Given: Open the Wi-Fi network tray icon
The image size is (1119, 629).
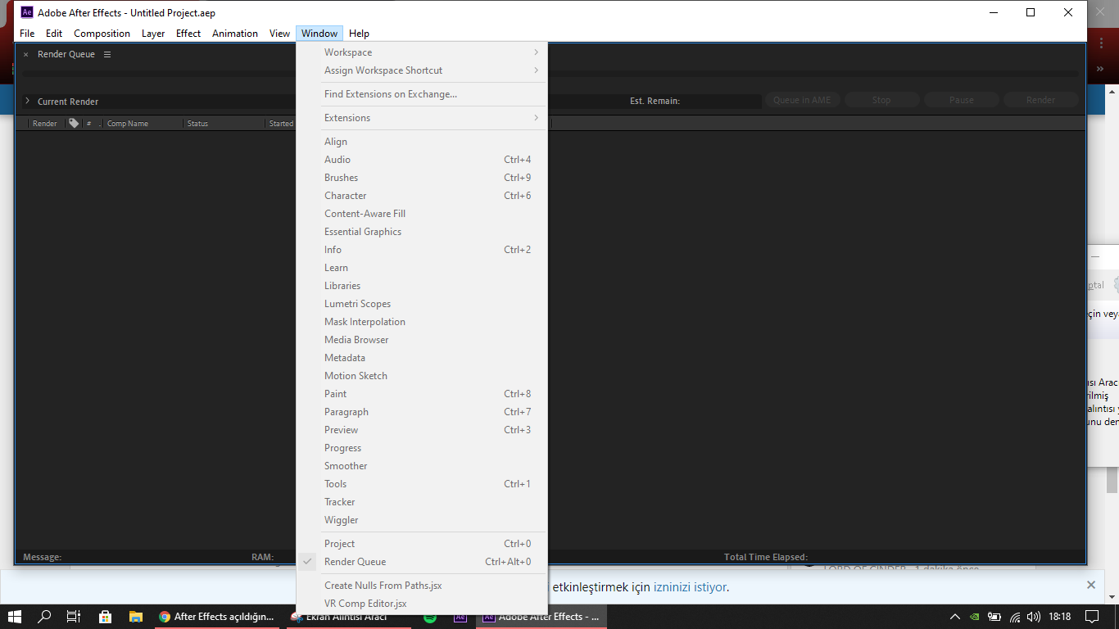Looking at the screenshot, I should 1015,617.
